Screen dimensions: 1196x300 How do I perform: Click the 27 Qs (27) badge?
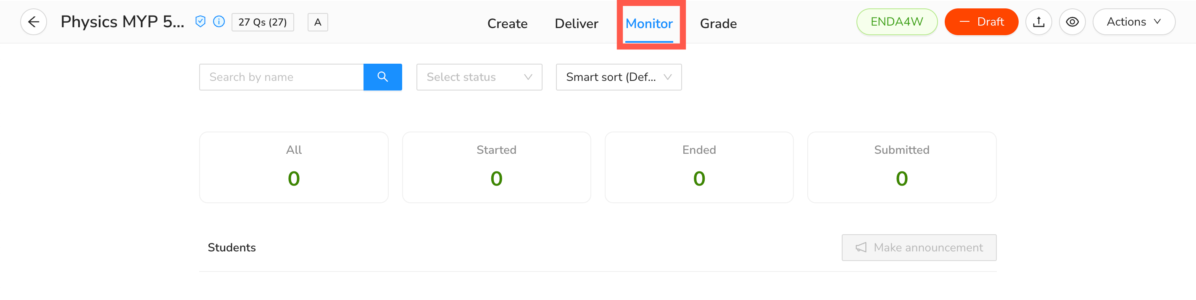point(262,22)
